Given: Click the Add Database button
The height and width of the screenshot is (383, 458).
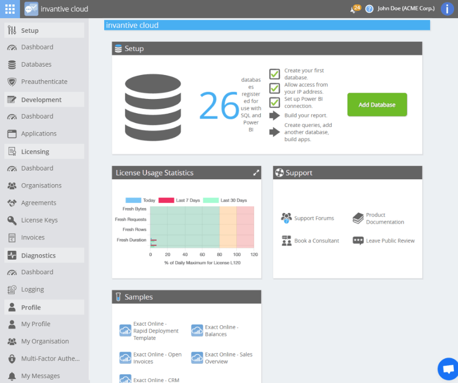Looking at the screenshot, I should point(377,104).
